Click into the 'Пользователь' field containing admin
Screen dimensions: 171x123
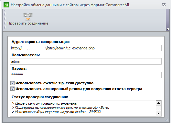click(x=86, y=61)
